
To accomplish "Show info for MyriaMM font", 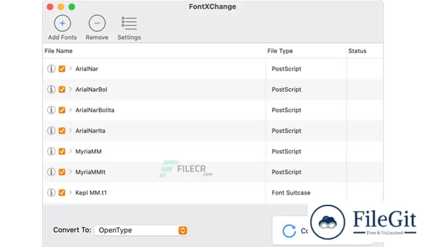I will (x=51, y=152).
